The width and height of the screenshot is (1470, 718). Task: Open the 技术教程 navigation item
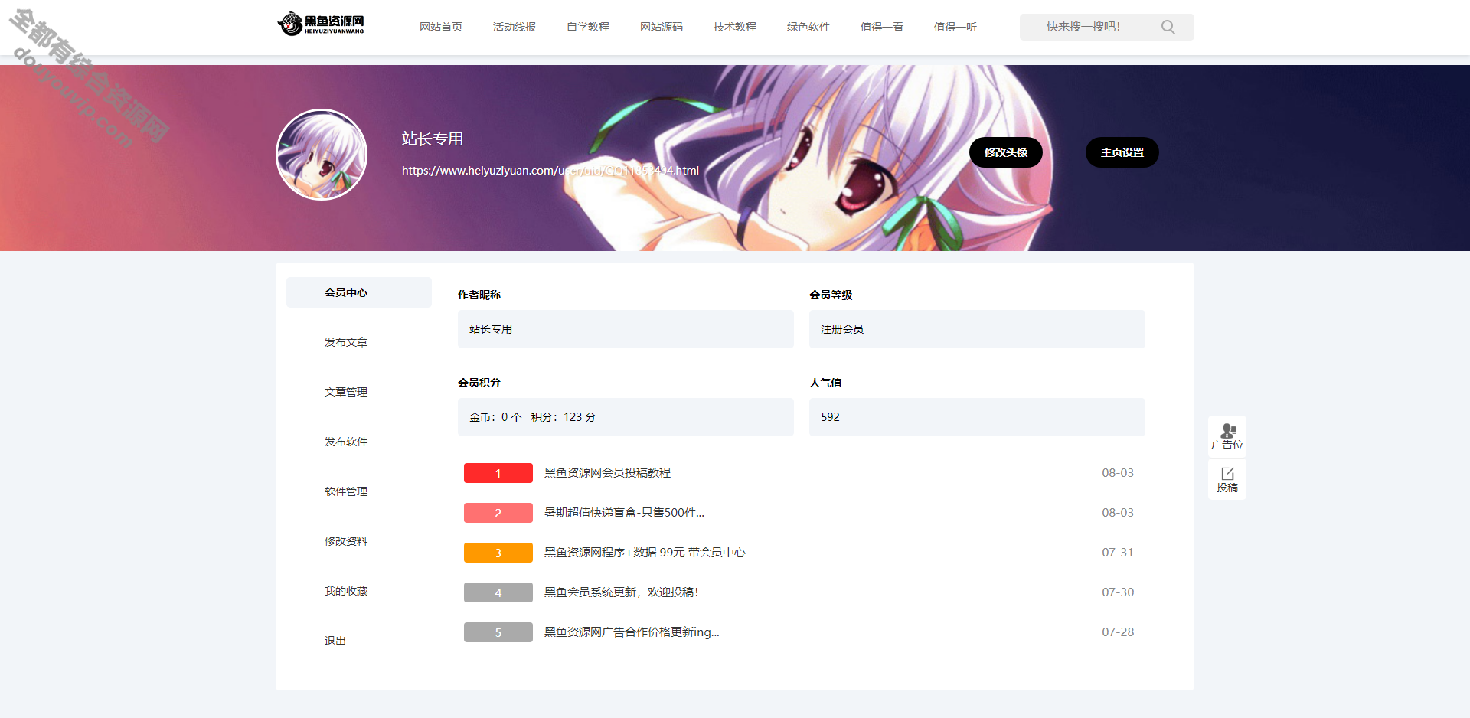[735, 27]
